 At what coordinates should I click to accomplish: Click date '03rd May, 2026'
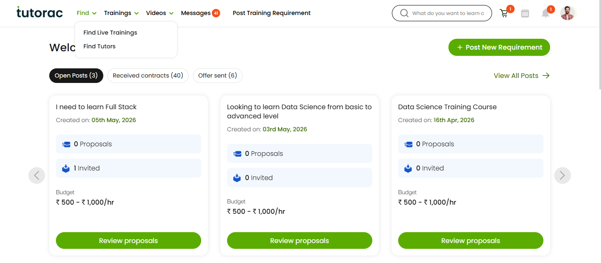pos(285,129)
